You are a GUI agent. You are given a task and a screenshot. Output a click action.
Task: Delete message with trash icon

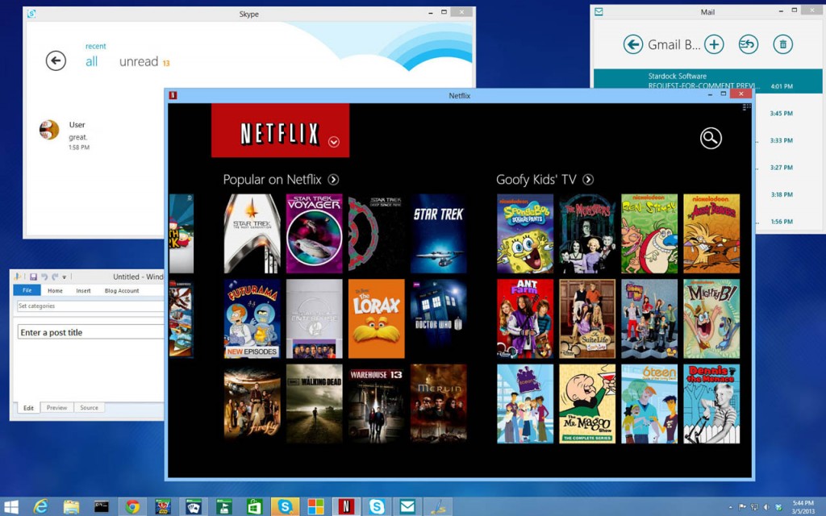pos(782,45)
